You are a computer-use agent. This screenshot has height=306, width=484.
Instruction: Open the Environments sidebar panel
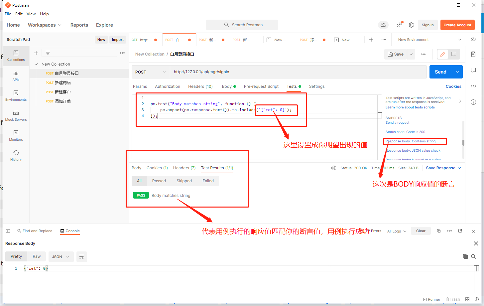pyautogui.click(x=16, y=96)
